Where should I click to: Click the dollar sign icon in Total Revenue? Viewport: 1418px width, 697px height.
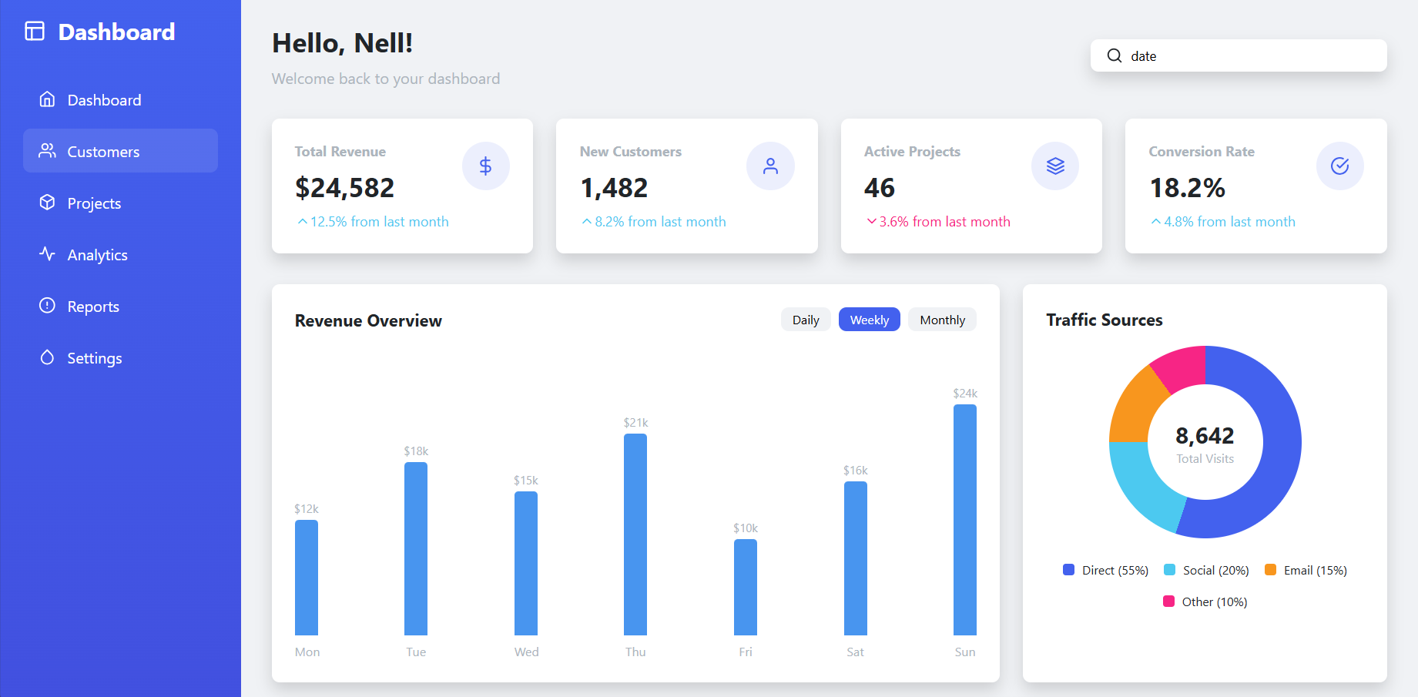click(485, 166)
